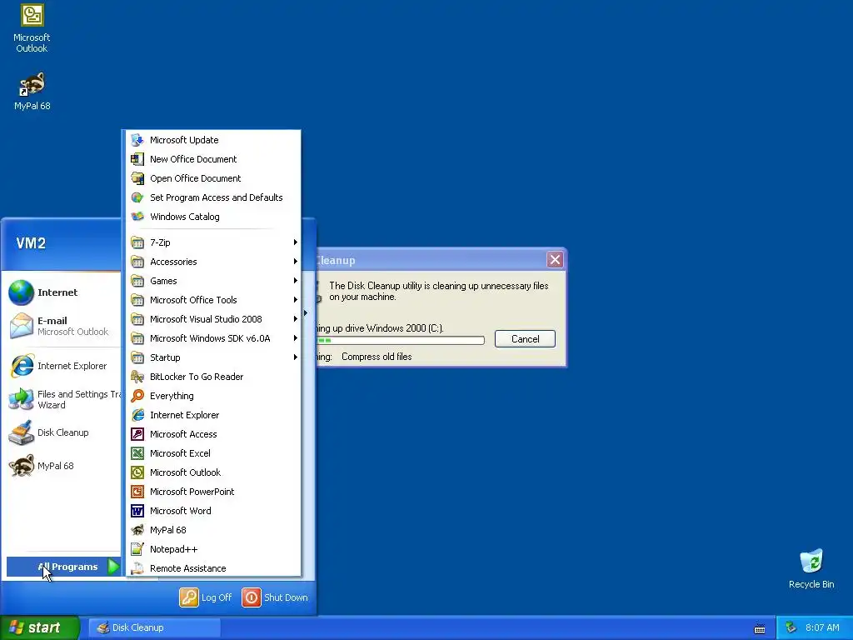The height and width of the screenshot is (640, 853).
Task: Open the Microsoft Office Tools folder
Action: coord(213,300)
